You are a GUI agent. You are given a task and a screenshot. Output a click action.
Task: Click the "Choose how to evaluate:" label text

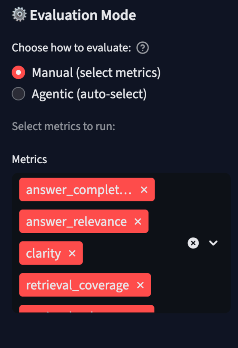[x=71, y=48]
